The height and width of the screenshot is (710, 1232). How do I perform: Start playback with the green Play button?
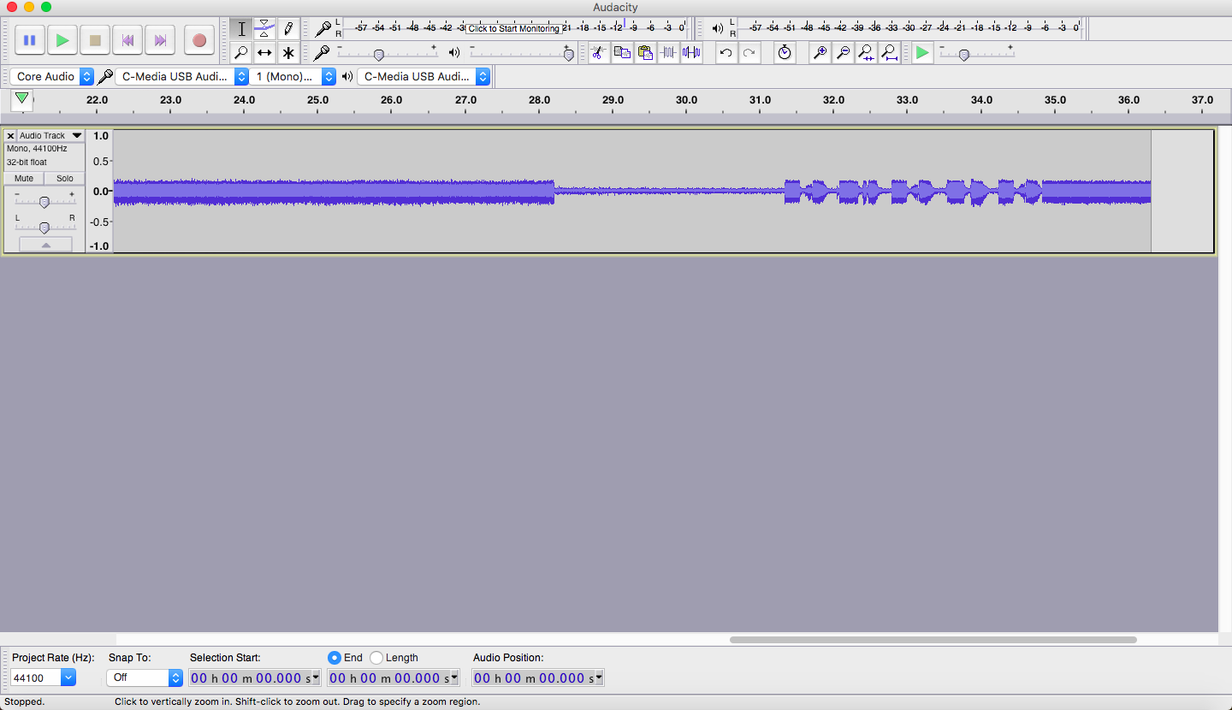(x=62, y=40)
